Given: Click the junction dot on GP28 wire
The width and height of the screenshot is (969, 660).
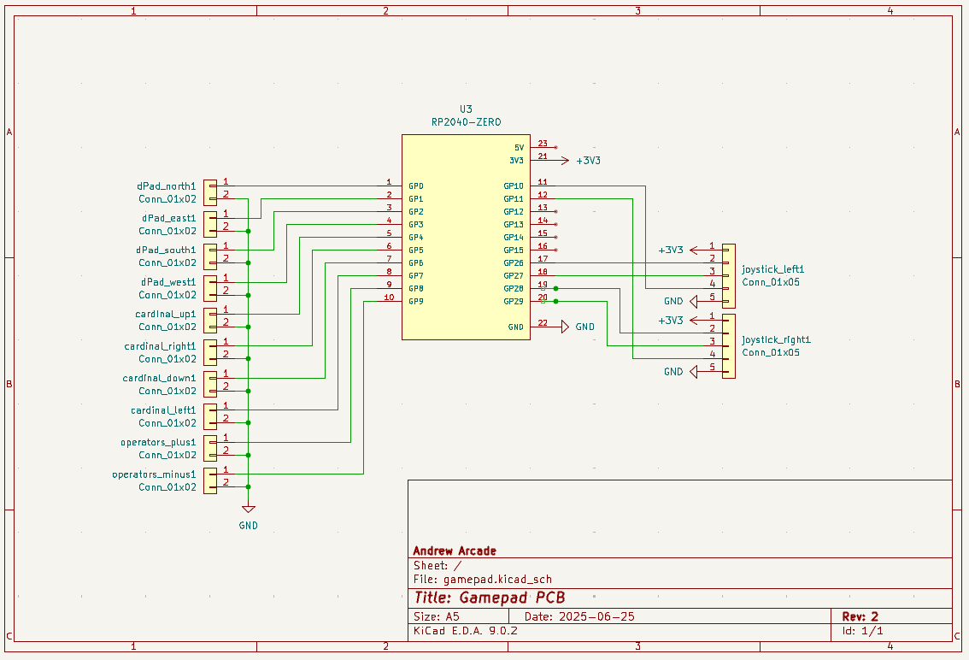Looking at the screenshot, I should 556,288.
